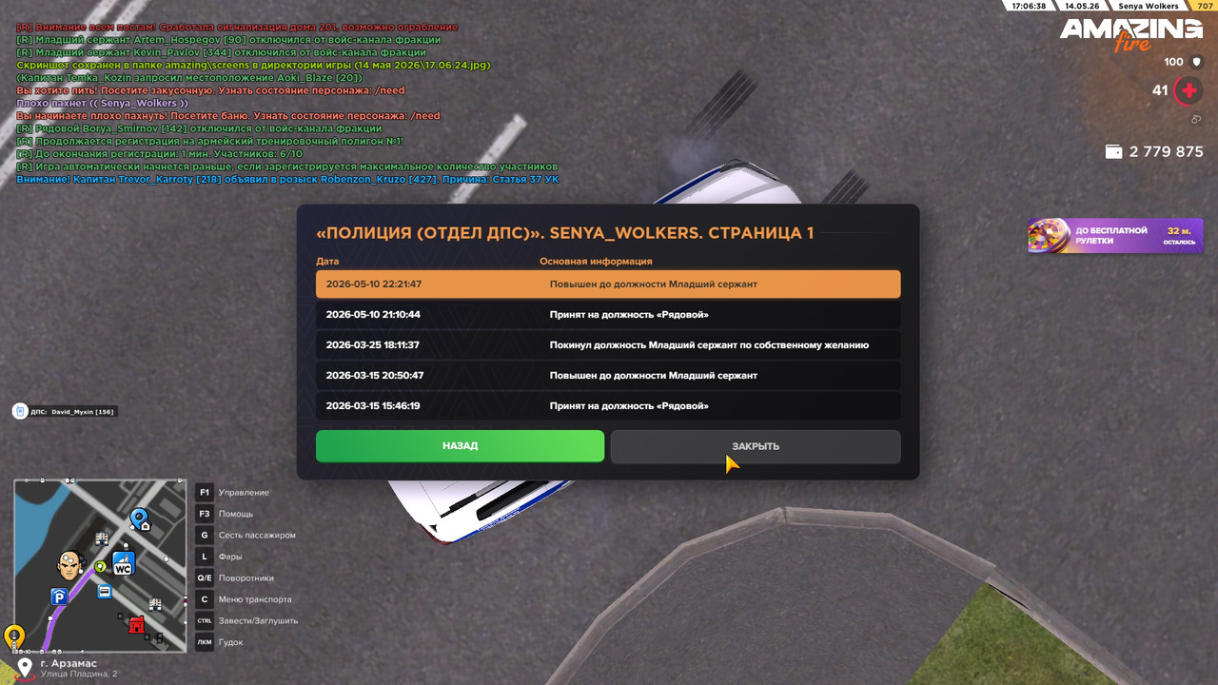Click the L key badge for Фары
Viewport: 1218px width, 685px height.
(x=205, y=557)
